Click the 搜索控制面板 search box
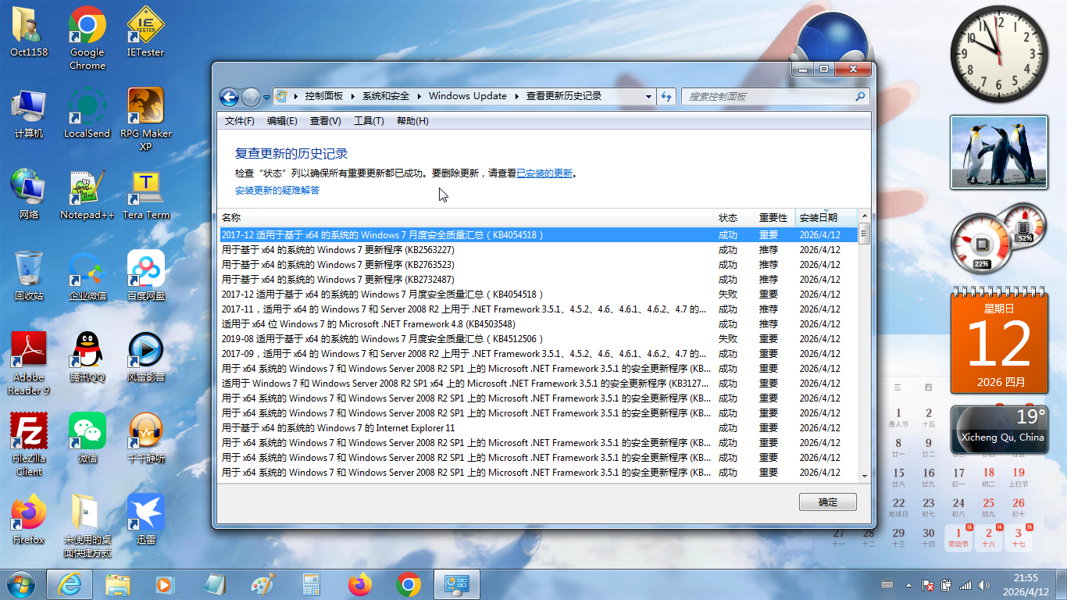Screen dimensions: 1067x600 769,97
